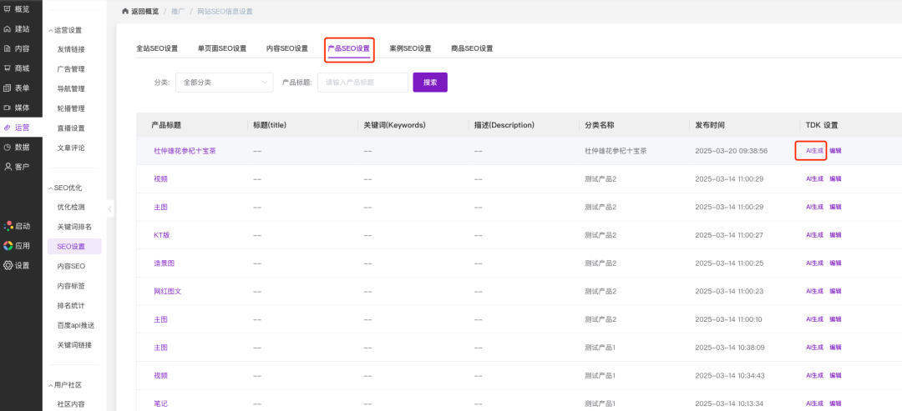Open the 杜仲雄花参杞十宝茶 product title link
Image resolution: width=902 pixels, height=411 pixels.
click(x=185, y=151)
